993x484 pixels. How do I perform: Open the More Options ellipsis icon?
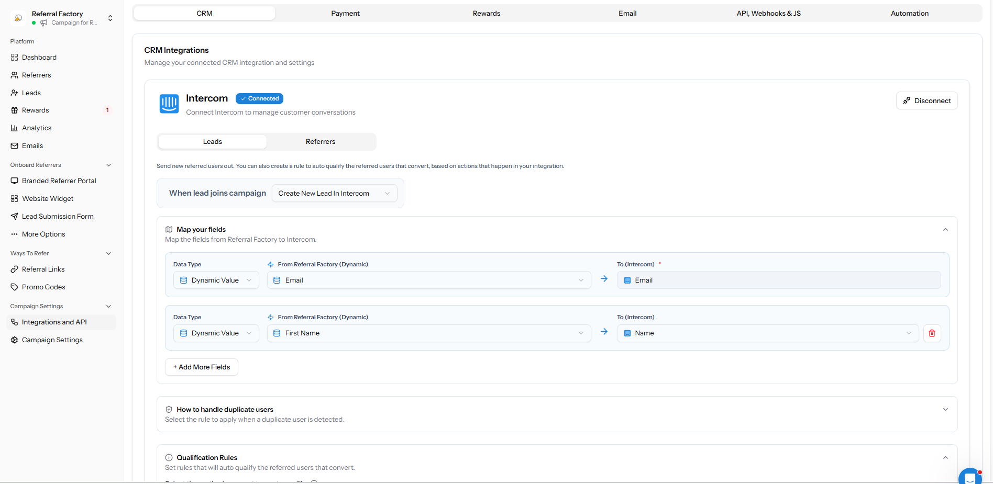pyautogui.click(x=14, y=234)
